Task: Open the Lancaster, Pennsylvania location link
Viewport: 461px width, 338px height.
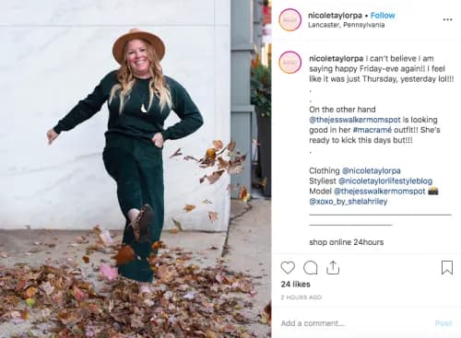Action: coord(347,25)
